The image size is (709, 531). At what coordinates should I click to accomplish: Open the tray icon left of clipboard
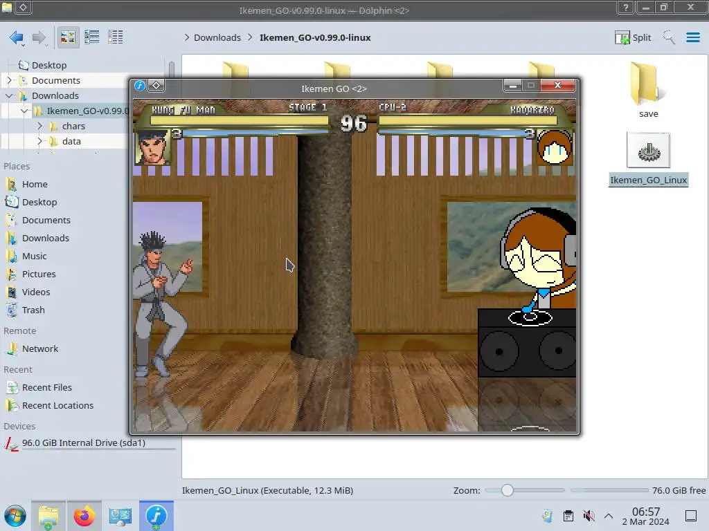tap(548, 516)
